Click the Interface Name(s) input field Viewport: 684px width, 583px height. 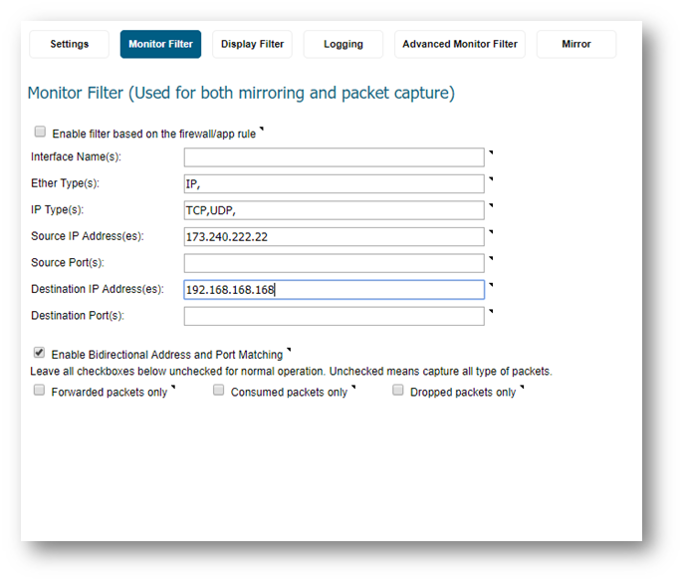pos(335,157)
